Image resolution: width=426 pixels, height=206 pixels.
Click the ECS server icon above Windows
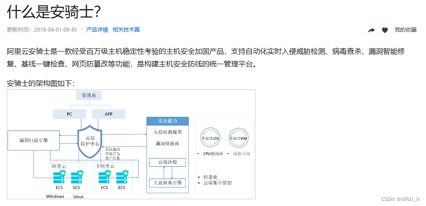point(59,177)
